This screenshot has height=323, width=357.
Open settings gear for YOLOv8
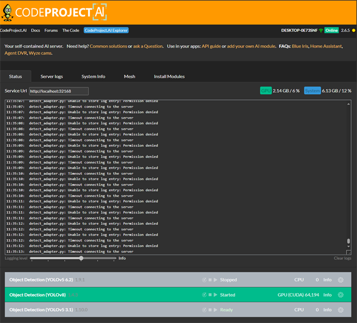click(340, 295)
